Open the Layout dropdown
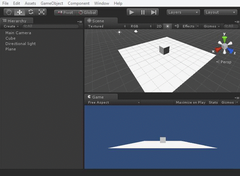 point(221,12)
